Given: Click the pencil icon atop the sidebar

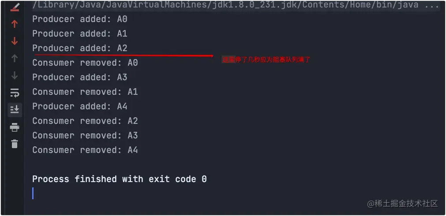Looking at the screenshot, I should point(15,7).
